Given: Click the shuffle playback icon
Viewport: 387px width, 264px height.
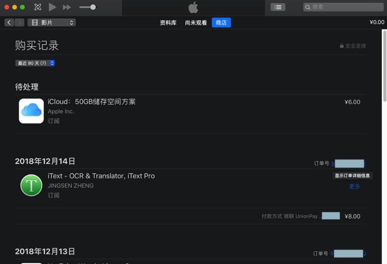Looking at the screenshot, I should (x=38, y=7).
